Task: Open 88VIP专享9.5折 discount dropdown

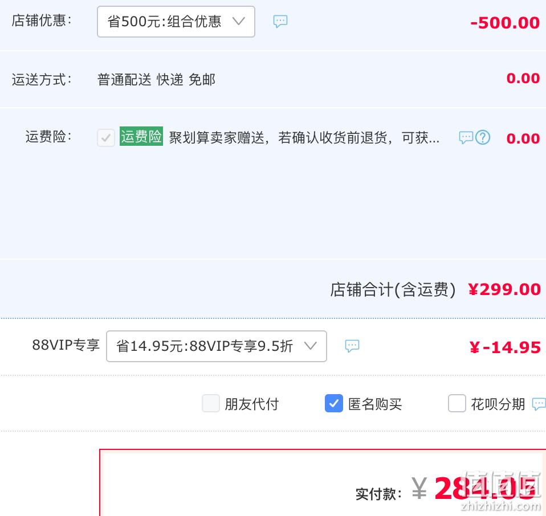Action: click(216, 346)
